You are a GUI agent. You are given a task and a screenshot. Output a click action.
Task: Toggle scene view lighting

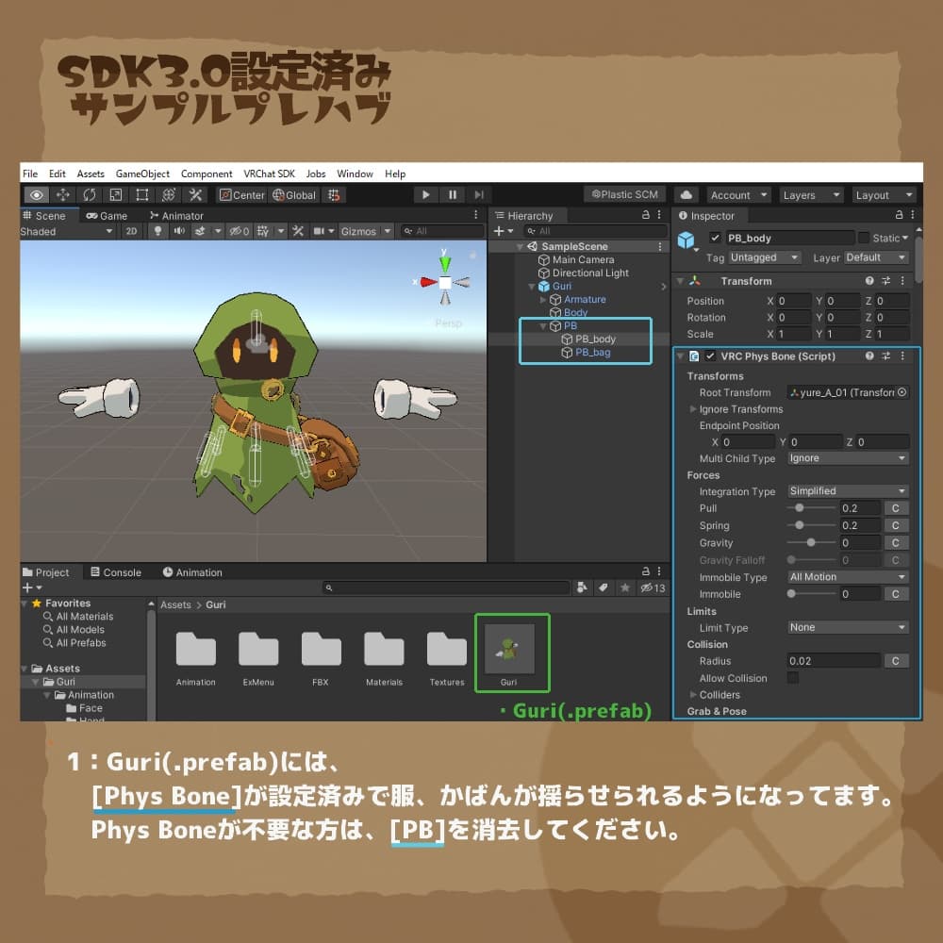pyautogui.click(x=158, y=231)
